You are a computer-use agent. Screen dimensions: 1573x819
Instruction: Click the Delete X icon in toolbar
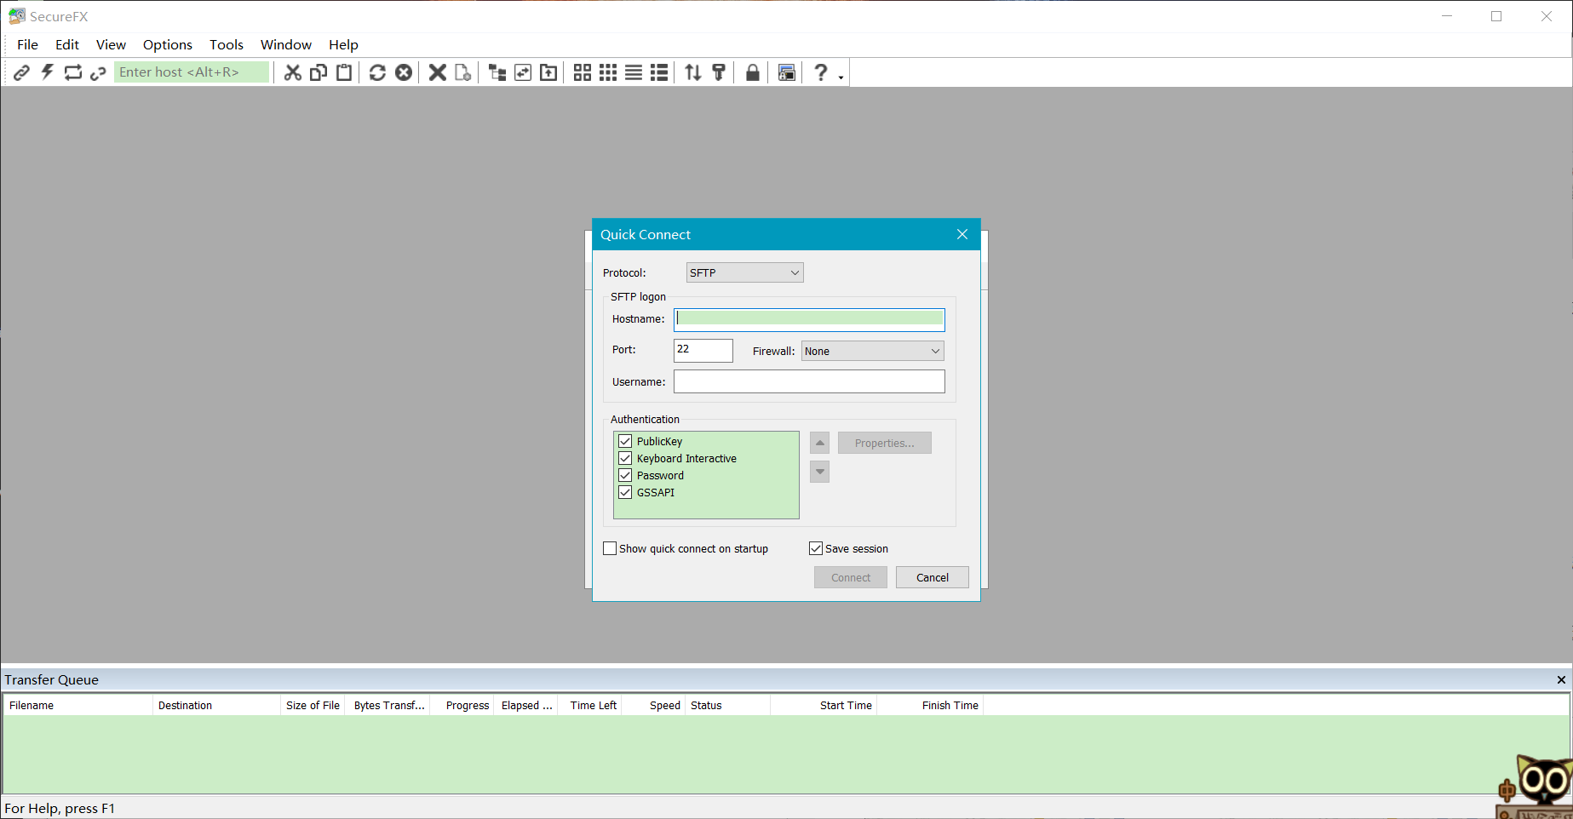(x=438, y=72)
